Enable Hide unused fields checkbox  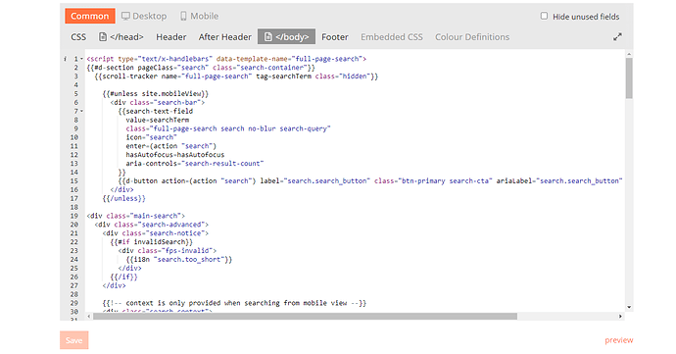pyautogui.click(x=544, y=16)
